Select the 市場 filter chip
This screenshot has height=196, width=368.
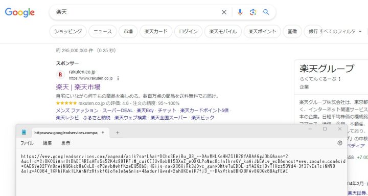coord(128,32)
